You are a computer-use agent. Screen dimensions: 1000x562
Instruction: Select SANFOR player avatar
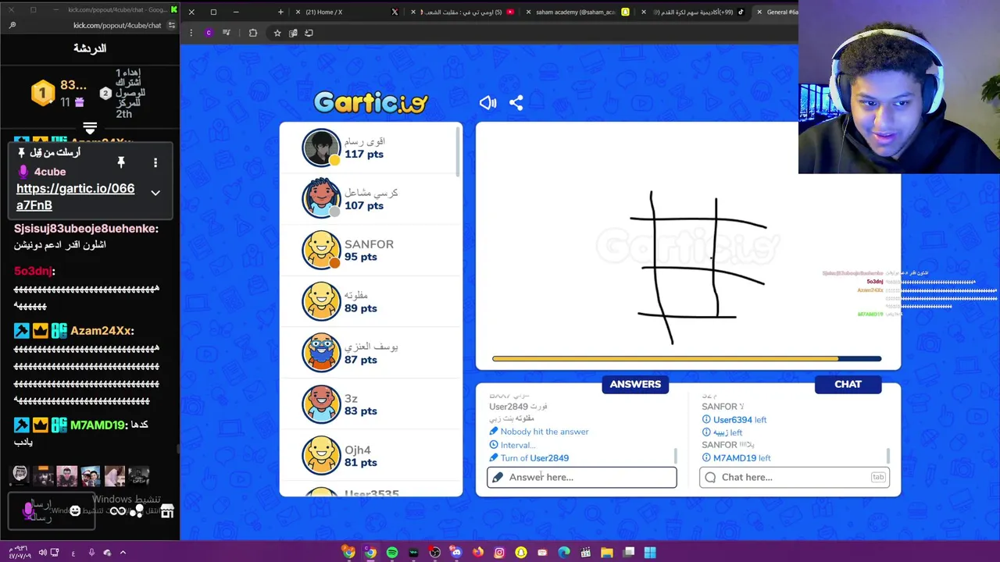[x=321, y=251]
